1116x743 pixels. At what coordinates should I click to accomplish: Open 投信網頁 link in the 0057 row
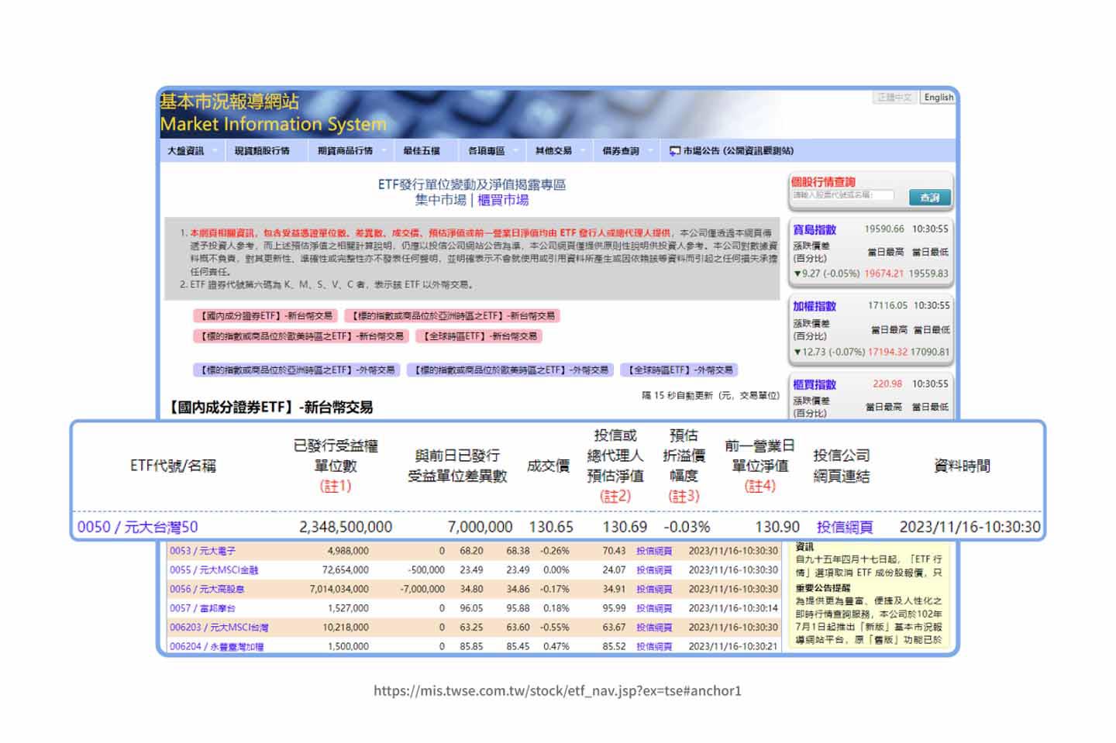pyautogui.click(x=654, y=608)
